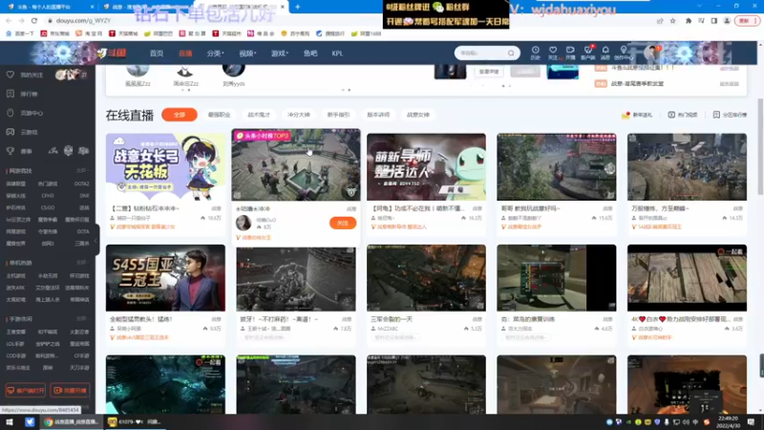Select the 新手指引 filter pill
764x430 pixels.
338,115
